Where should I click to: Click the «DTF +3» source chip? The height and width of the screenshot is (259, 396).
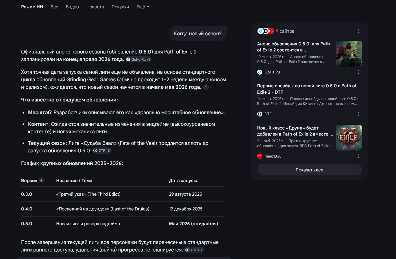click(x=102, y=151)
